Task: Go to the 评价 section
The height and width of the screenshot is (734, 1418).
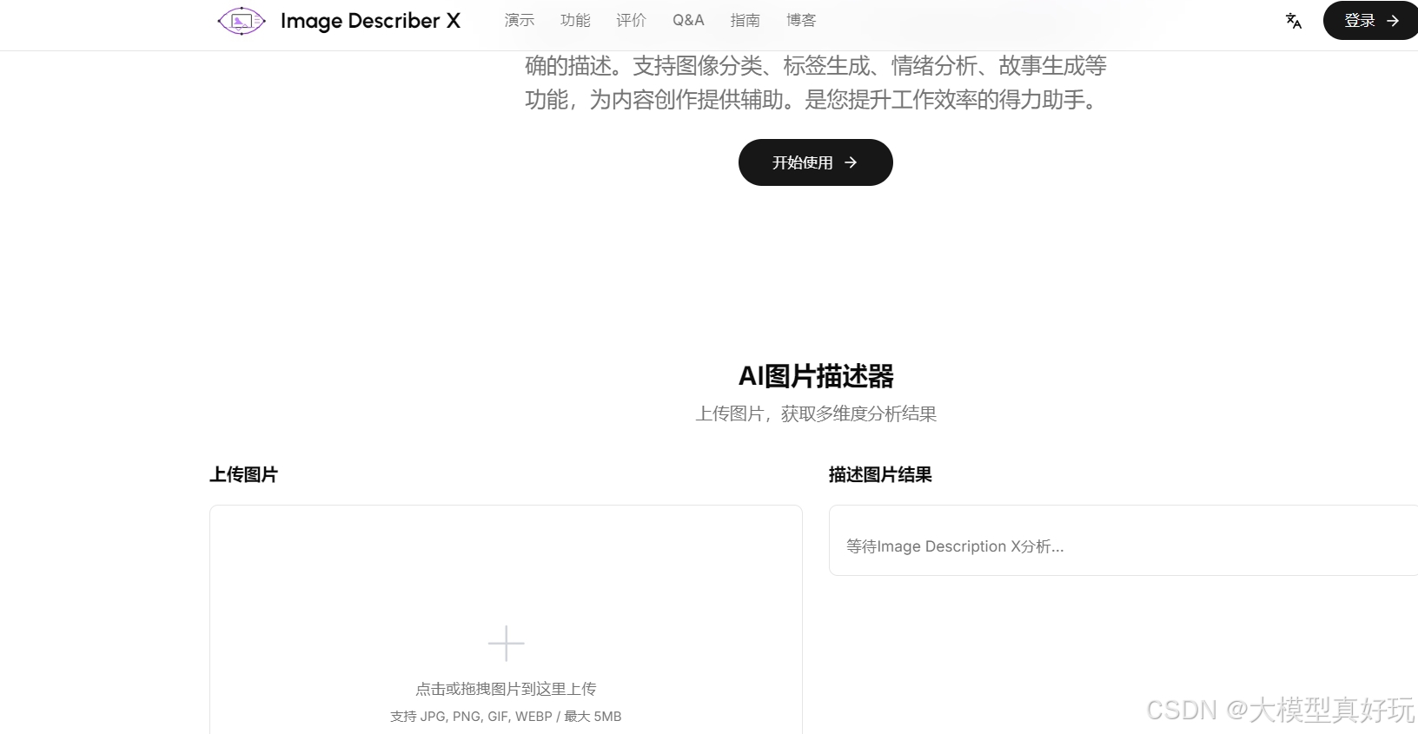Action: [x=632, y=20]
